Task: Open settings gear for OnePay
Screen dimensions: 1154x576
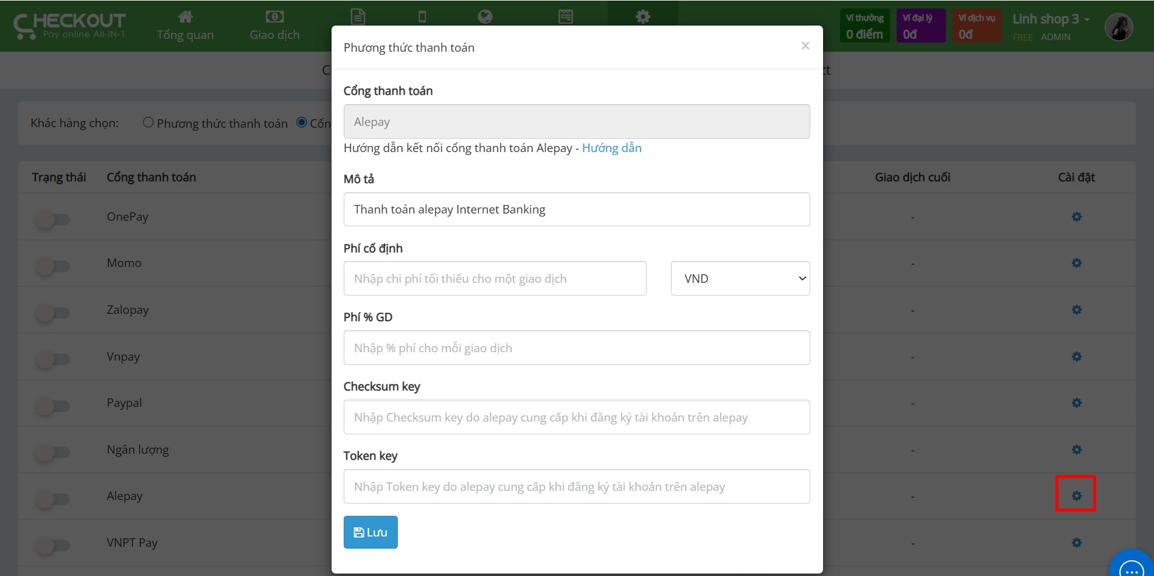Action: coord(1076,217)
